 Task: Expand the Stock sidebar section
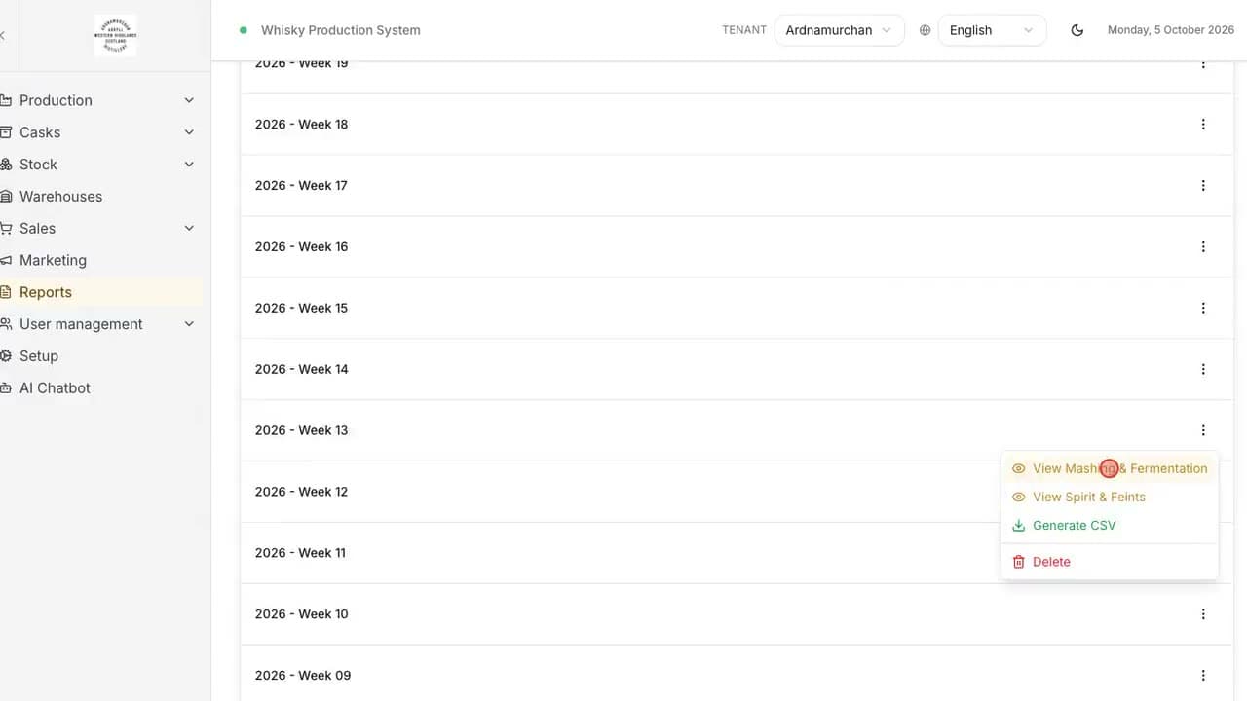(189, 165)
